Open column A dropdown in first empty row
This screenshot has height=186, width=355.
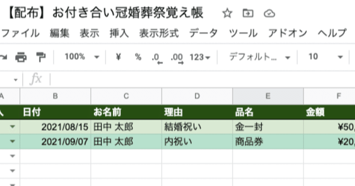12,156
